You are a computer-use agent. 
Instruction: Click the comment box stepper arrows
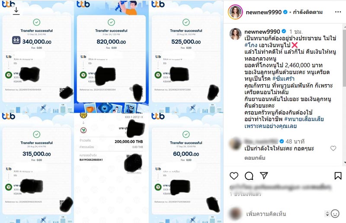tap(327, 214)
